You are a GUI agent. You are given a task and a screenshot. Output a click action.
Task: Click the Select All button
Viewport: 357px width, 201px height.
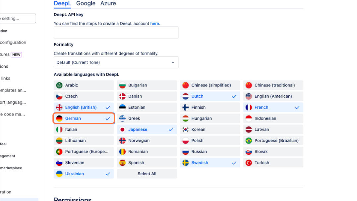(147, 174)
